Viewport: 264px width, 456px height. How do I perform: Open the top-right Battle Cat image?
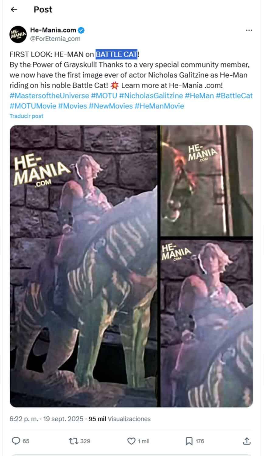click(x=207, y=181)
